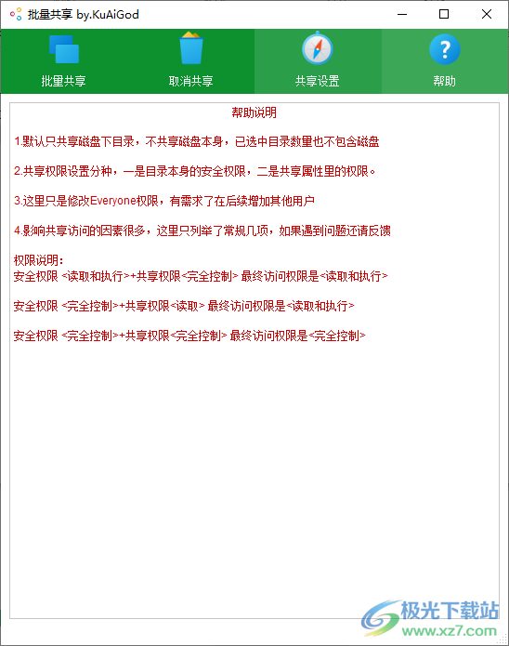Screen dimensions: 509x646
Task: Click the window title 批量共享 by.KuAiGod
Action: click(84, 15)
